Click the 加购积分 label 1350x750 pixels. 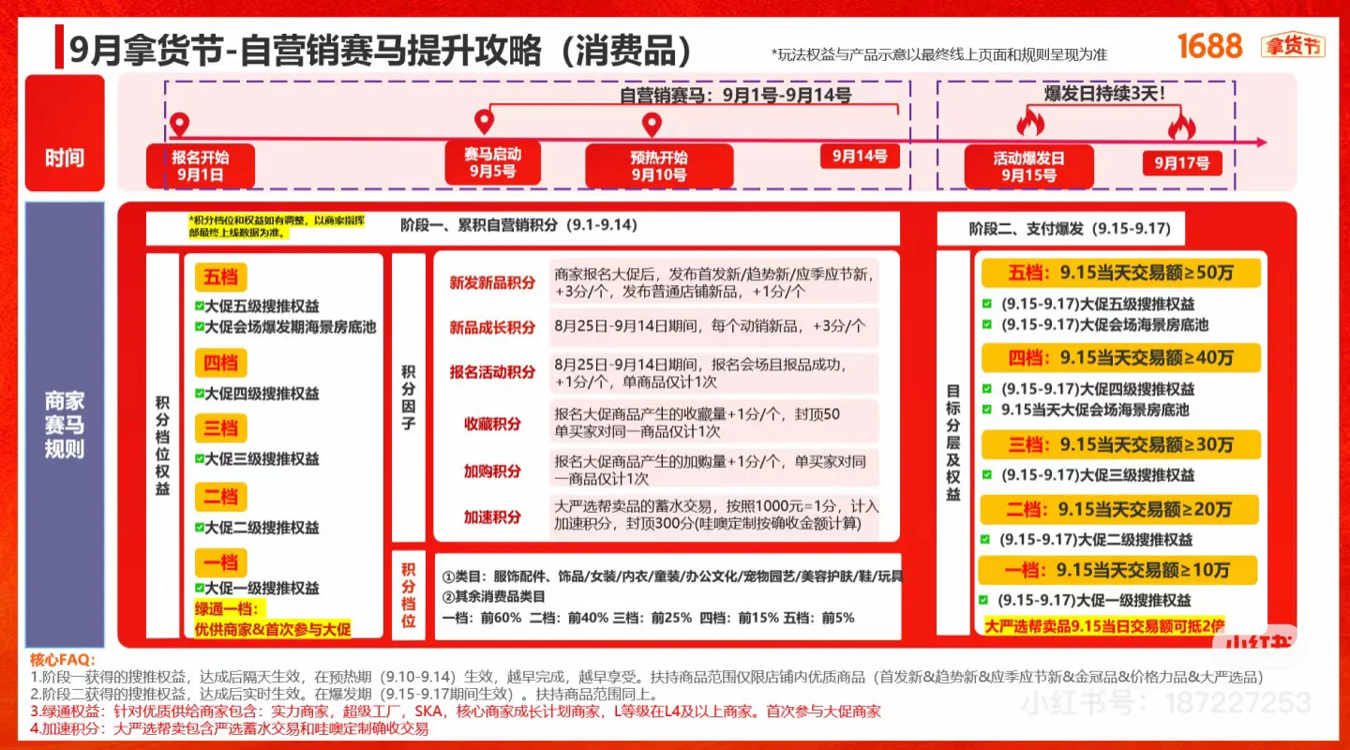click(492, 471)
